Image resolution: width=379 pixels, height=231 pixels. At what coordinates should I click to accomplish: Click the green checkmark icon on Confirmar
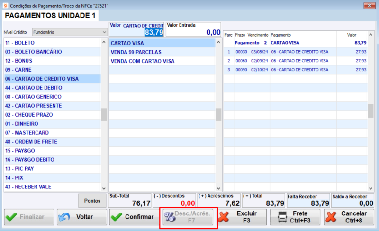click(x=116, y=217)
